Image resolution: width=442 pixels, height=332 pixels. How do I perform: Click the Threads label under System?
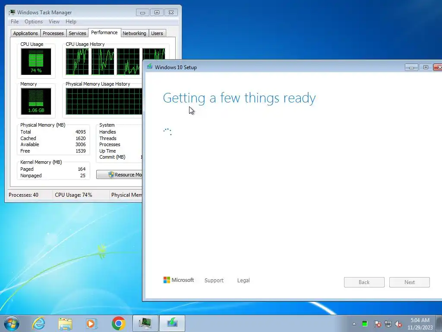(x=107, y=138)
